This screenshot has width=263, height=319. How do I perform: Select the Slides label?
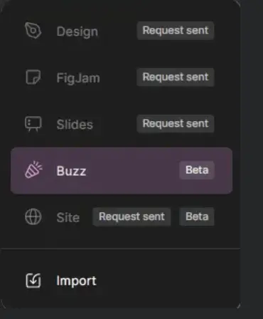pos(75,125)
